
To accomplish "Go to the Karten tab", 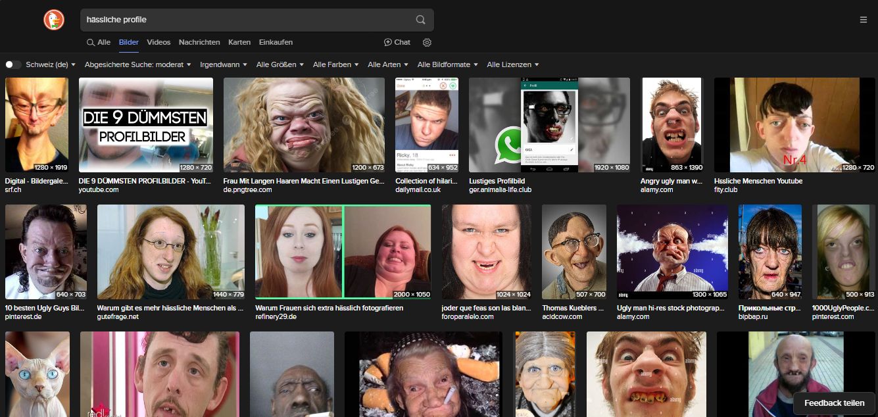I will pyautogui.click(x=239, y=42).
